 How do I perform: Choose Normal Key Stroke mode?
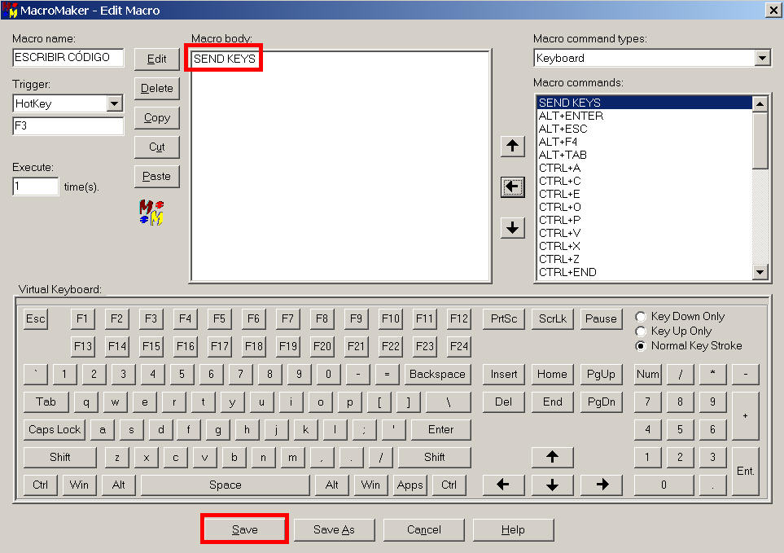pos(641,346)
